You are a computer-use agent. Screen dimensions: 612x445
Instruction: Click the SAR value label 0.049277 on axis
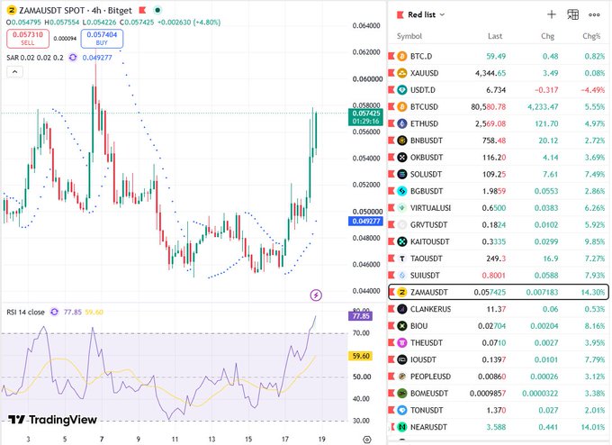coord(365,221)
